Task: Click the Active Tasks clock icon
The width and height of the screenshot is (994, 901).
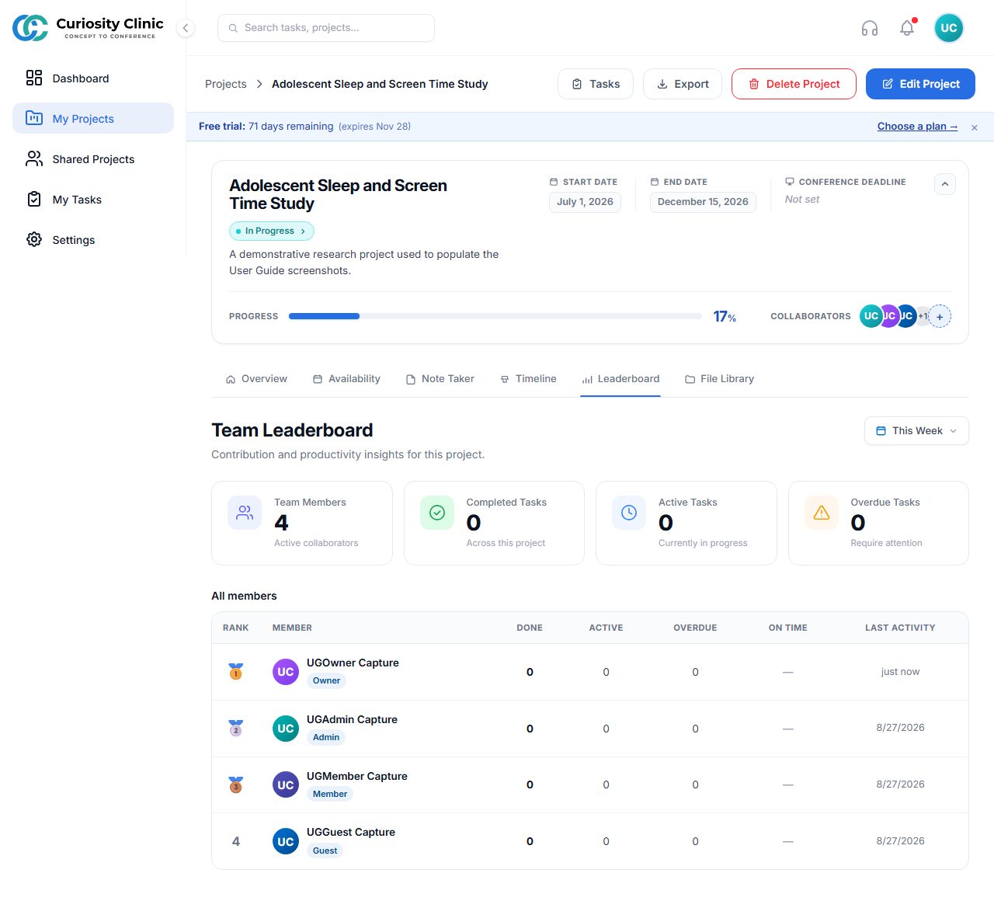Action: coord(629,513)
